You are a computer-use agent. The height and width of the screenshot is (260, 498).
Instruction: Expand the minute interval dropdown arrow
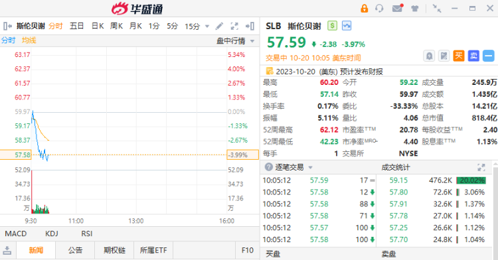207,27
